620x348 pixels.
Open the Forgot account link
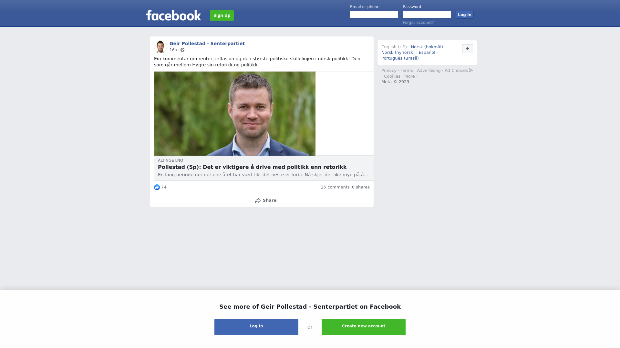[x=418, y=23]
